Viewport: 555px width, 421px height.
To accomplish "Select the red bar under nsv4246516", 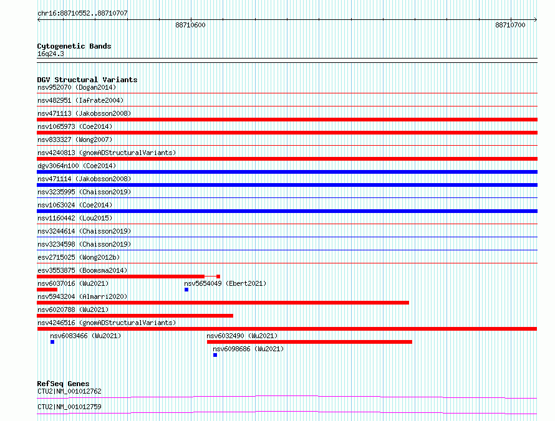I will [287, 329].
